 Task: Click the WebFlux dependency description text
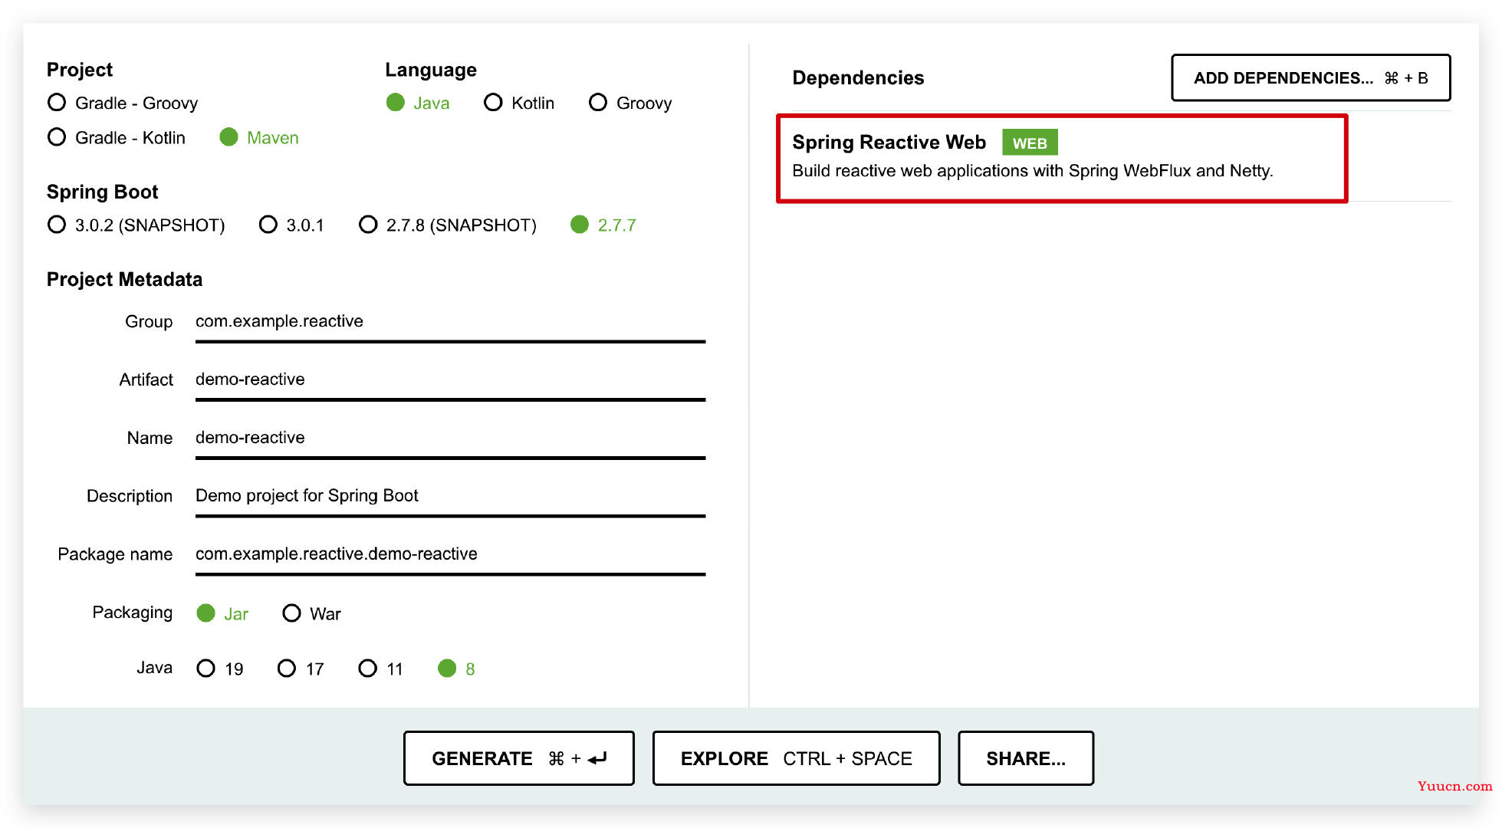point(1032,171)
